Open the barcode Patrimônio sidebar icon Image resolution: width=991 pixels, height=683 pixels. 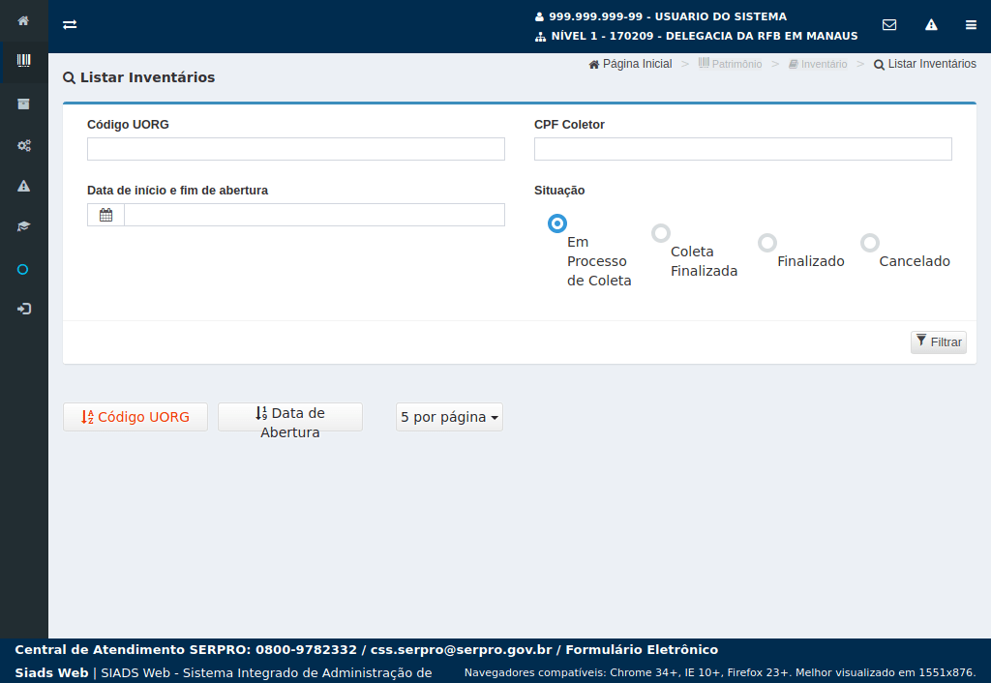pyautogui.click(x=23, y=61)
